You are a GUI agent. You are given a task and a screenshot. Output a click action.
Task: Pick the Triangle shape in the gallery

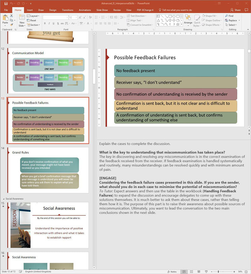click(x=158, y=20)
